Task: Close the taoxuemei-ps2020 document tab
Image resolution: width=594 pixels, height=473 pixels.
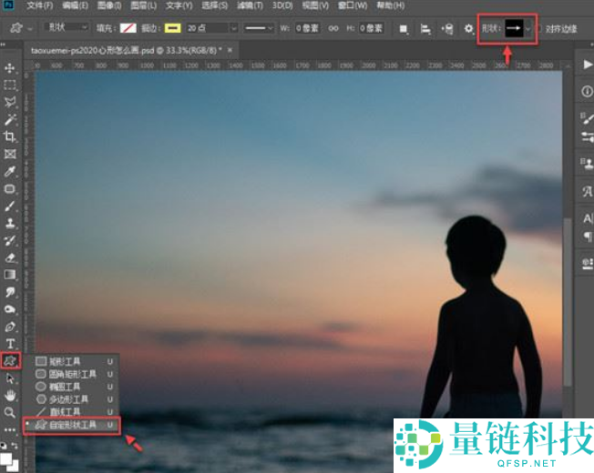Action: tap(230, 50)
